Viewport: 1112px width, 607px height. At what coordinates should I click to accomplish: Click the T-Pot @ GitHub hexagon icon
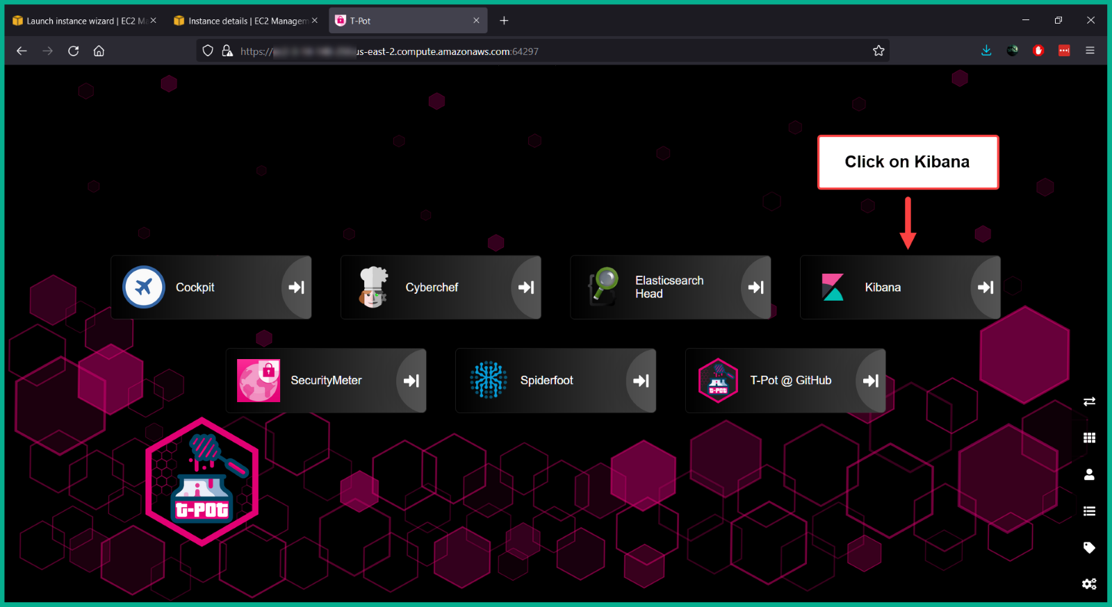(x=718, y=381)
